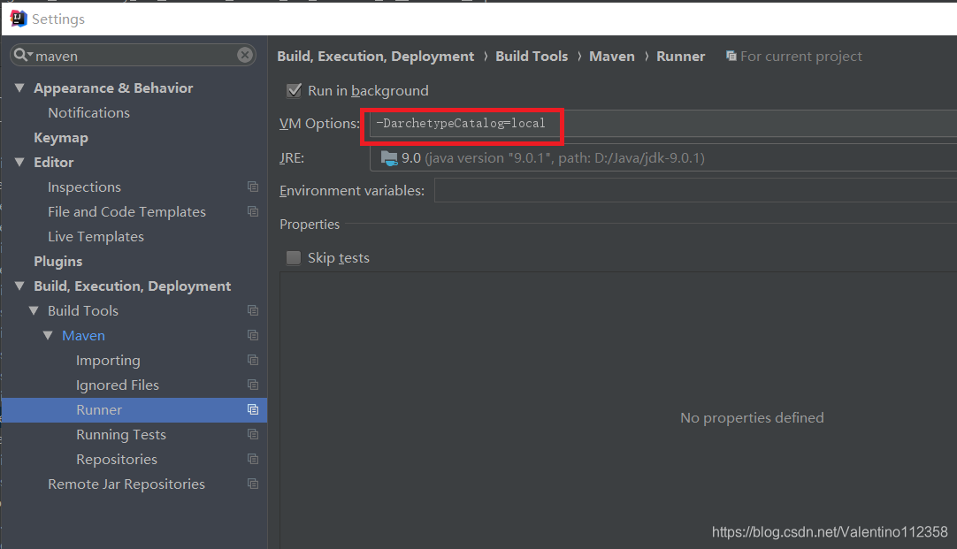Click the Environment variables input field
The width and height of the screenshot is (957, 549).
point(696,190)
